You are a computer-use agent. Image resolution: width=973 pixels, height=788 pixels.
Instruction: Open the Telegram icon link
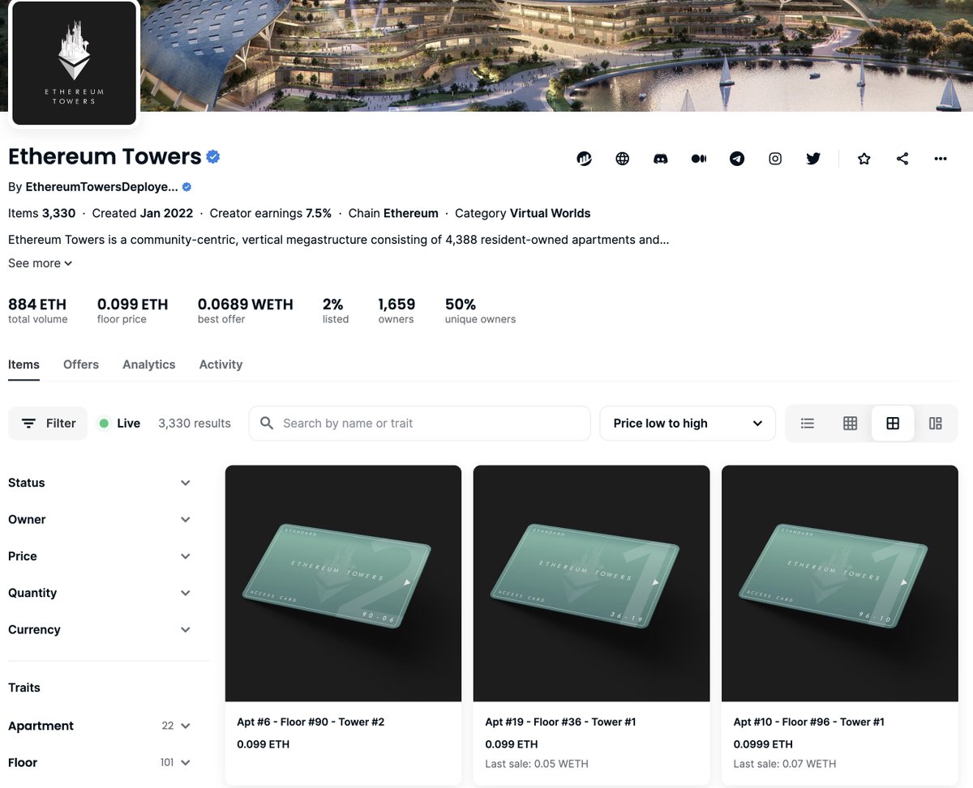pos(737,159)
